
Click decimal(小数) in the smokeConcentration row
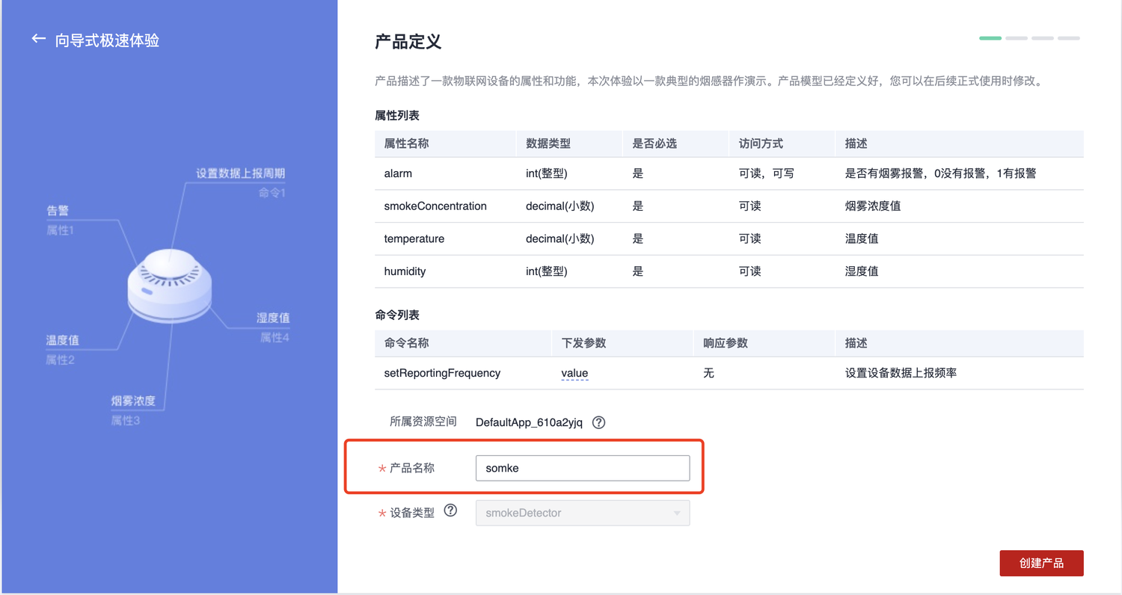click(560, 206)
